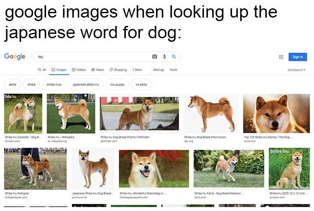314x211 pixels.
Task: Click the magnifying glass search icon
Action: pos(174,57)
